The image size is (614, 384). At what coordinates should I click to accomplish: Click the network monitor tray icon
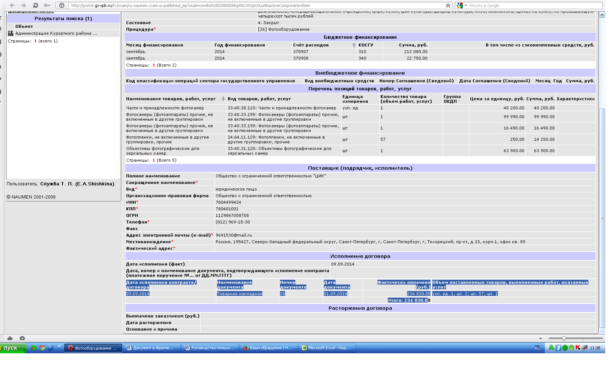point(585,348)
